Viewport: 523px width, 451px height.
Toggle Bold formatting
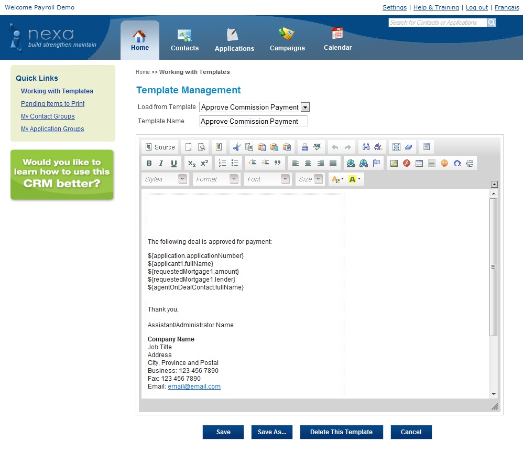tap(149, 163)
